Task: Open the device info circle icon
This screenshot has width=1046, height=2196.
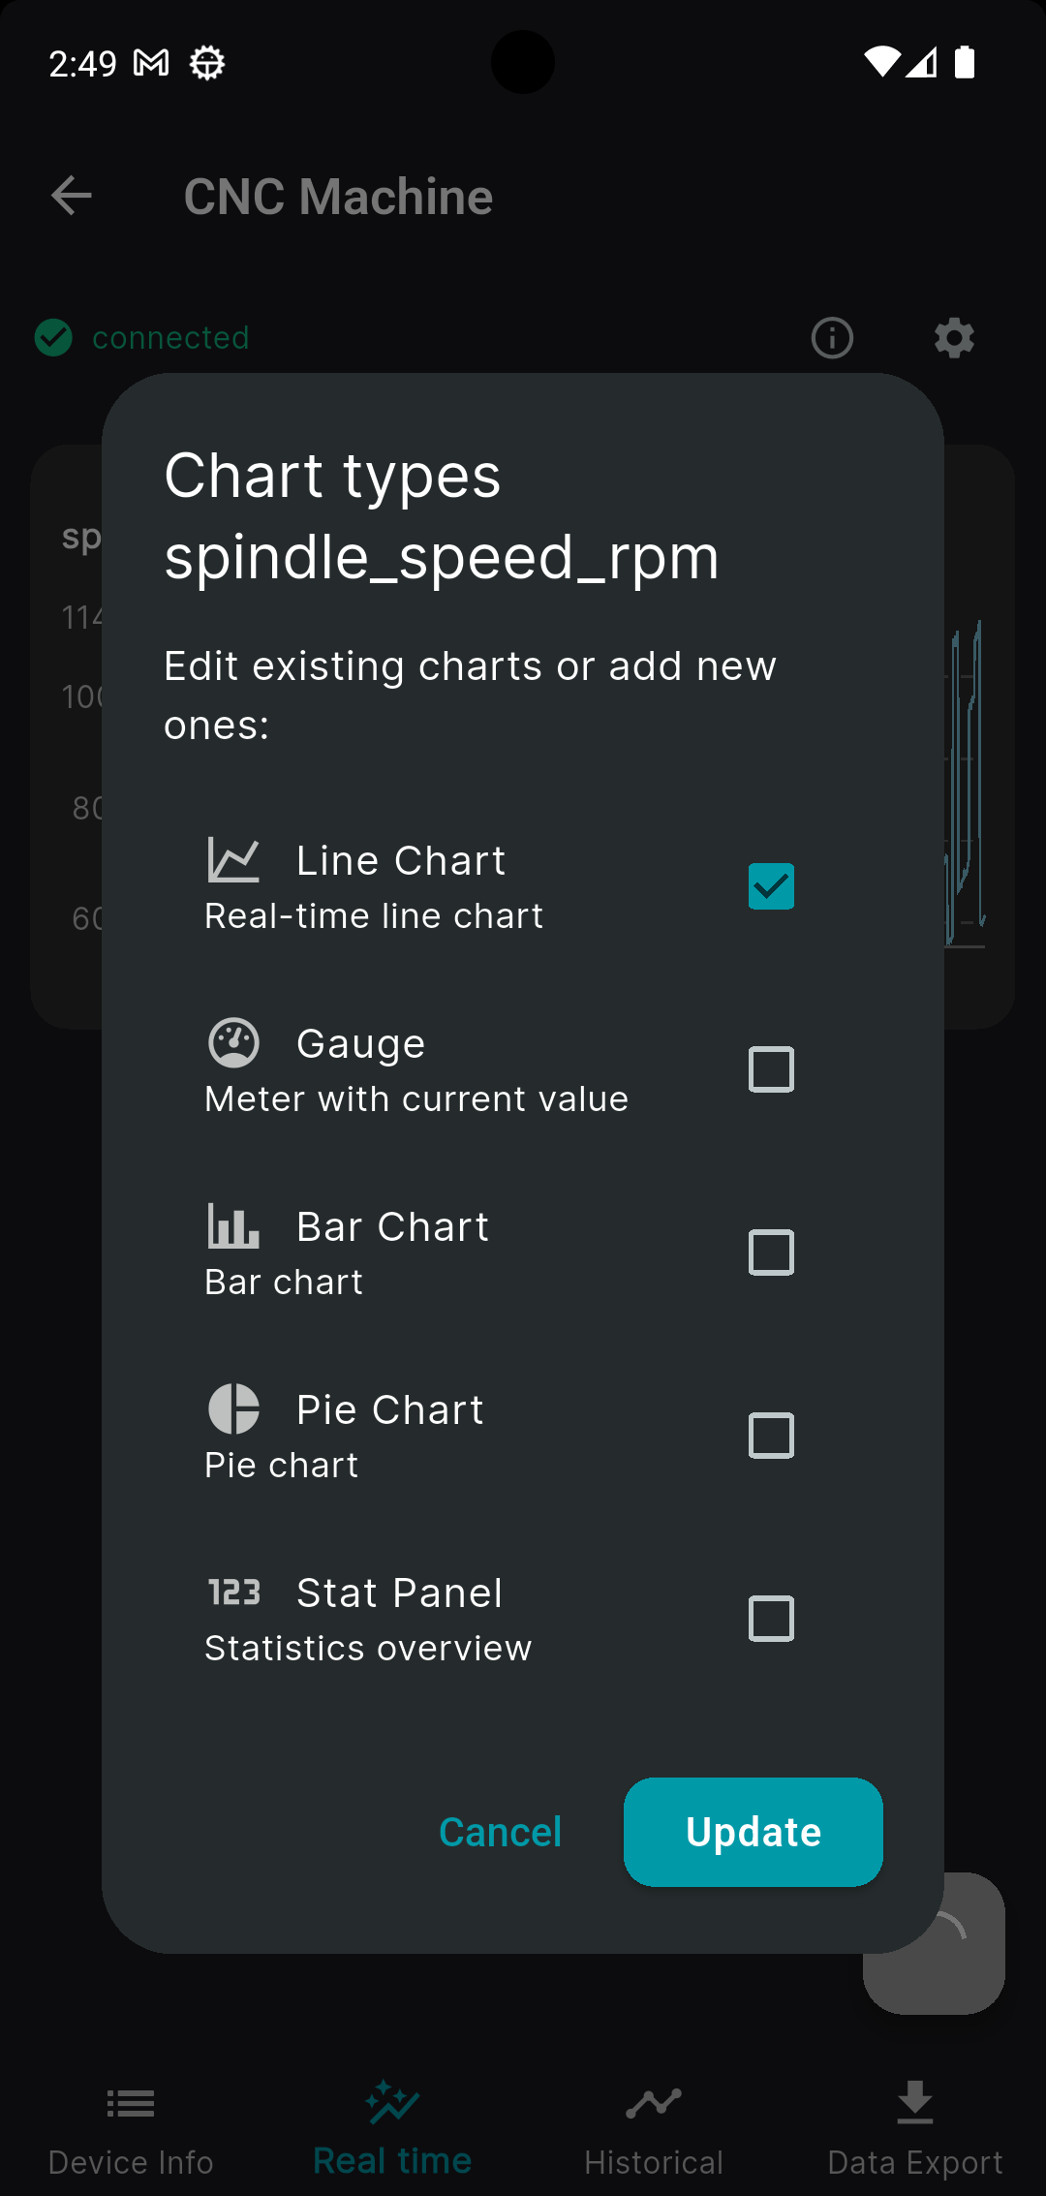Action: (832, 338)
